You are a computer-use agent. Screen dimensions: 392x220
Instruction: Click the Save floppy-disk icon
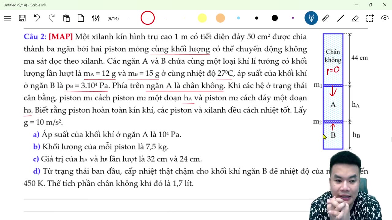coord(22,18)
